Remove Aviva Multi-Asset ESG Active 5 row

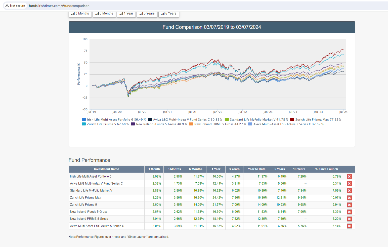click(349, 226)
